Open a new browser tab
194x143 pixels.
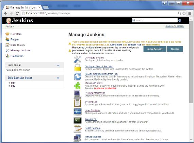(46, 7)
